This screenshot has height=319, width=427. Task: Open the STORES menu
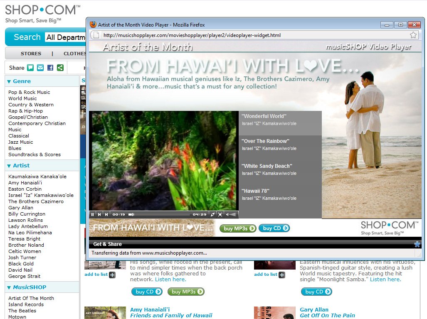click(x=31, y=54)
